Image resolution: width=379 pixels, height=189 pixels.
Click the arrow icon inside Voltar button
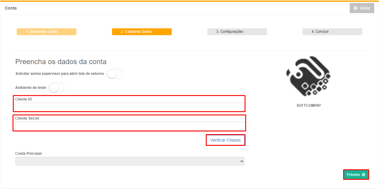355,8
